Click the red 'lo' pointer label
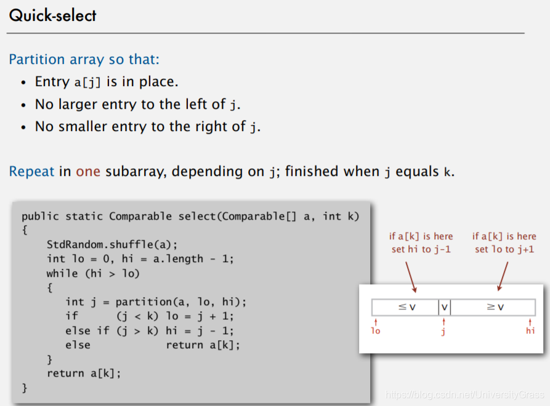 pos(375,331)
